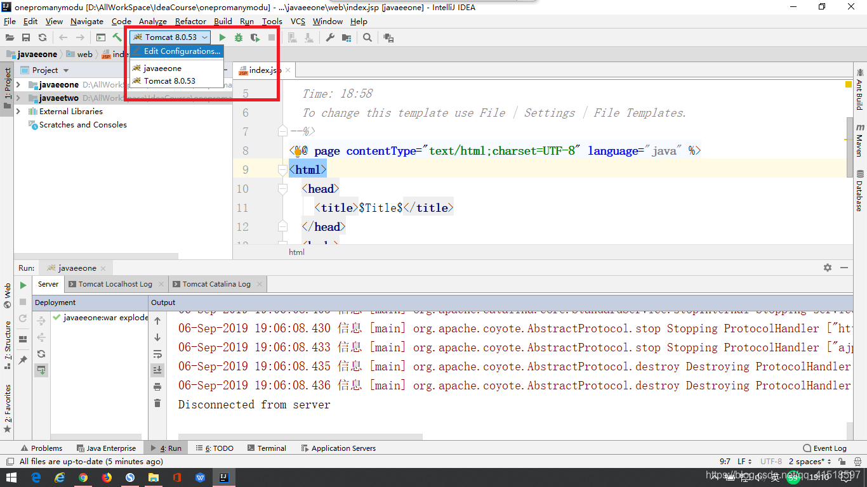This screenshot has width=867, height=487.
Task: Open the Refactor menu
Action: pyautogui.click(x=190, y=21)
